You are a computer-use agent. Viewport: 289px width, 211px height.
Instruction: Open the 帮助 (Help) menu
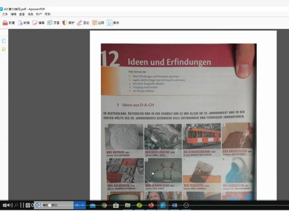[x=48, y=14]
